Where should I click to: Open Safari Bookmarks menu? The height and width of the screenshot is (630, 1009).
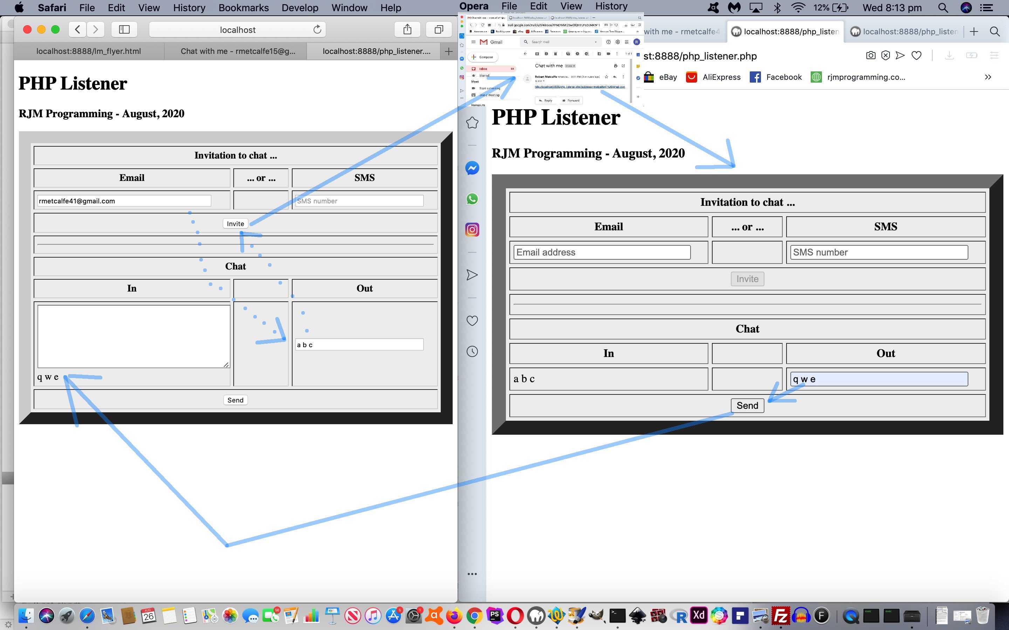(243, 7)
